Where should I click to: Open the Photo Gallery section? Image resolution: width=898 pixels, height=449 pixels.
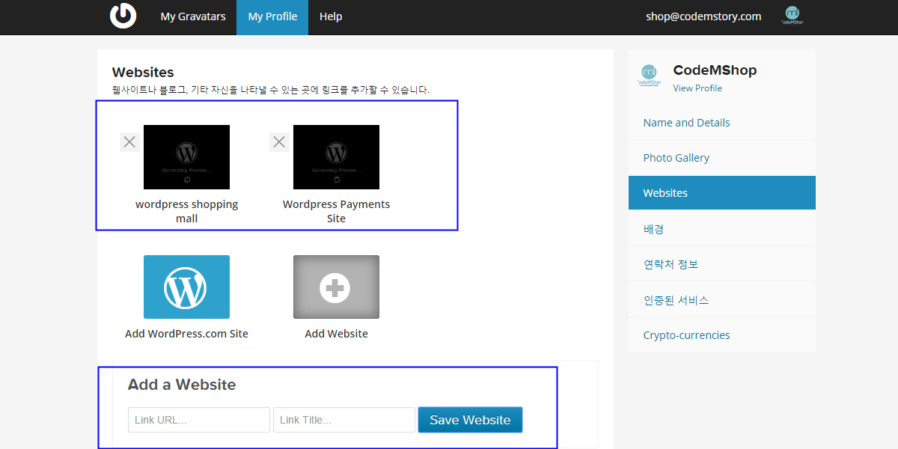(676, 157)
